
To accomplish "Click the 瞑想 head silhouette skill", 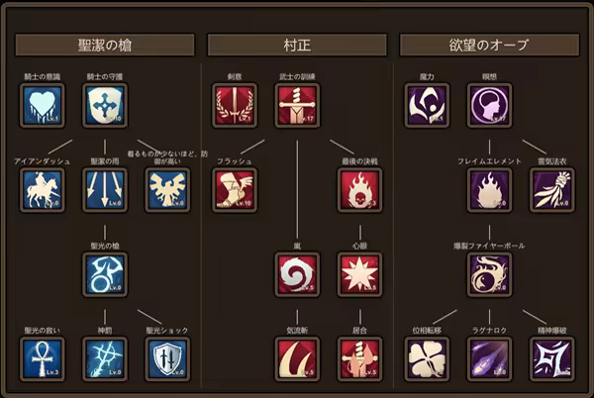I will (x=489, y=106).
